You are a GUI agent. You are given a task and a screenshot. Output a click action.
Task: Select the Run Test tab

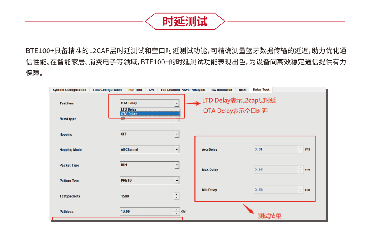coord(135,90)
